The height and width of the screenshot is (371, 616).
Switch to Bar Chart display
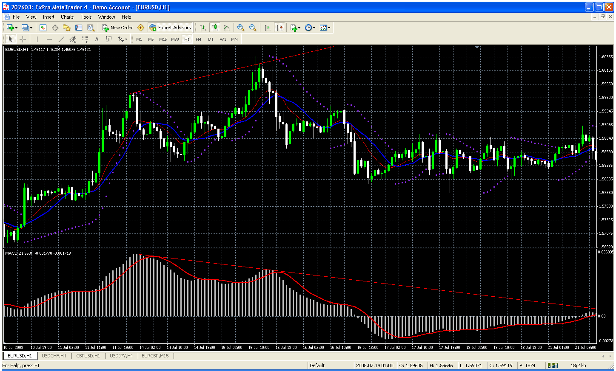coord(203,28)
